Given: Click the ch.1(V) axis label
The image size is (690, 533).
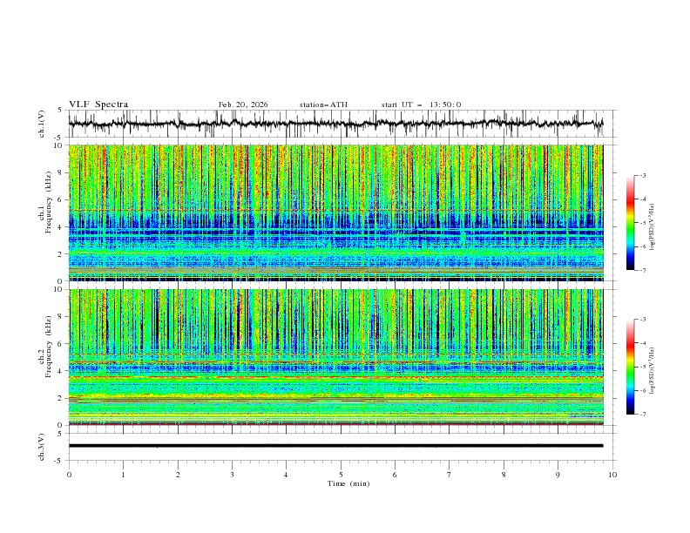Looking at the screenshot, I should tap(43, 124).
